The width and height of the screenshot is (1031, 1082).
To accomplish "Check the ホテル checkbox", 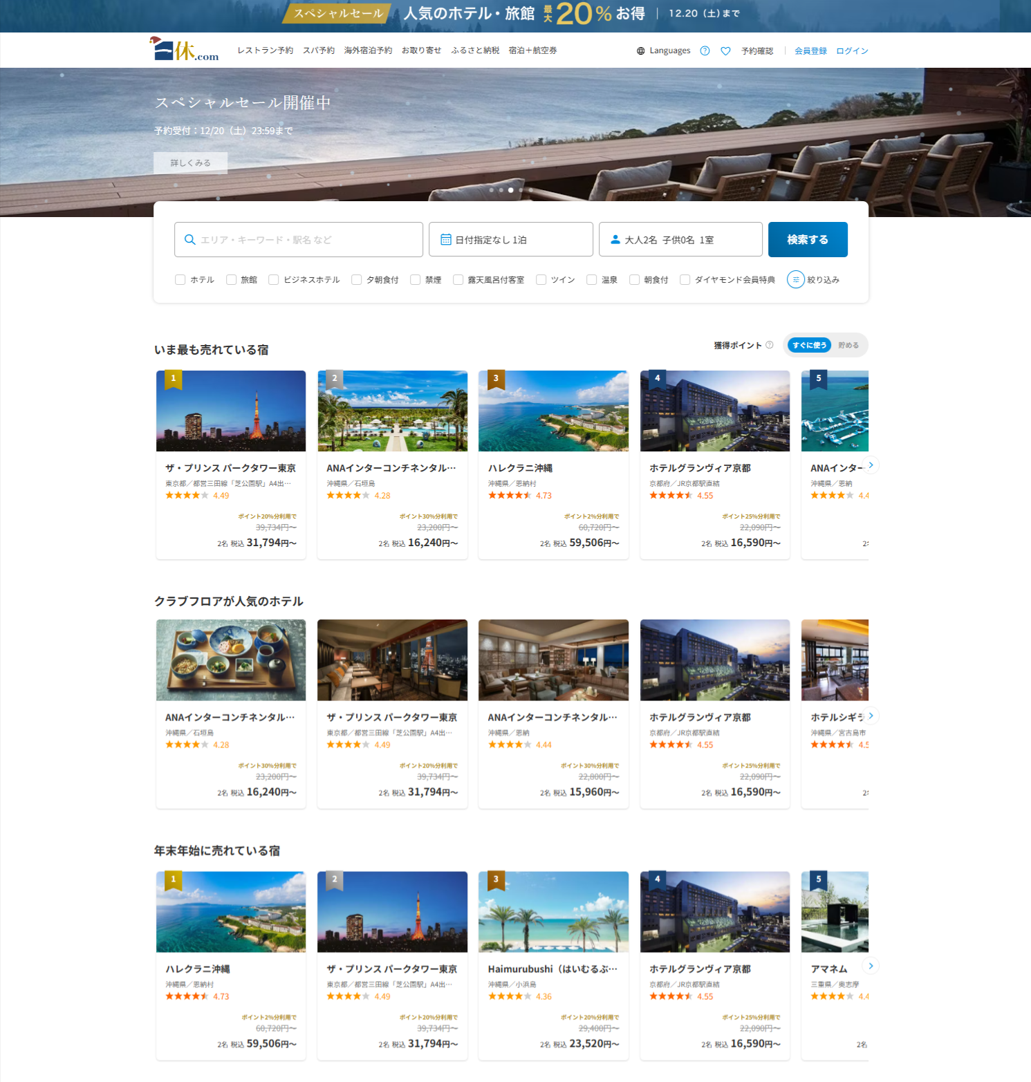I will 180,280.
